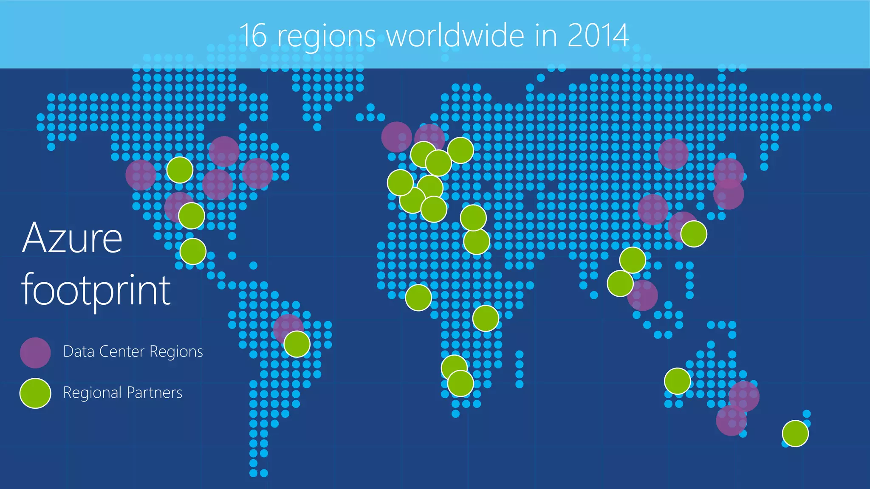Select the purple marker on US west coast

141,175
